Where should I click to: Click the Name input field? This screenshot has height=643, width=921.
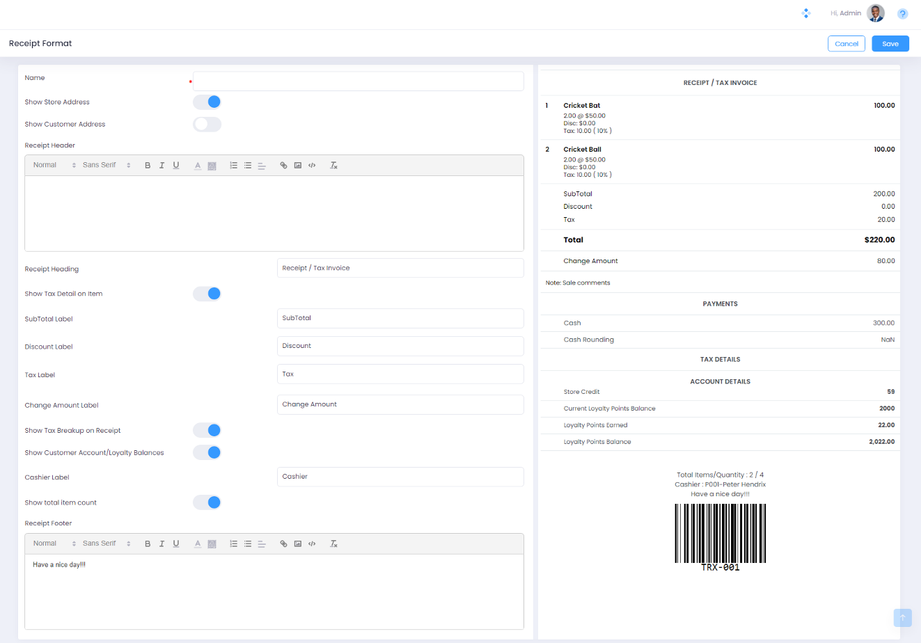tap(358, 81)
